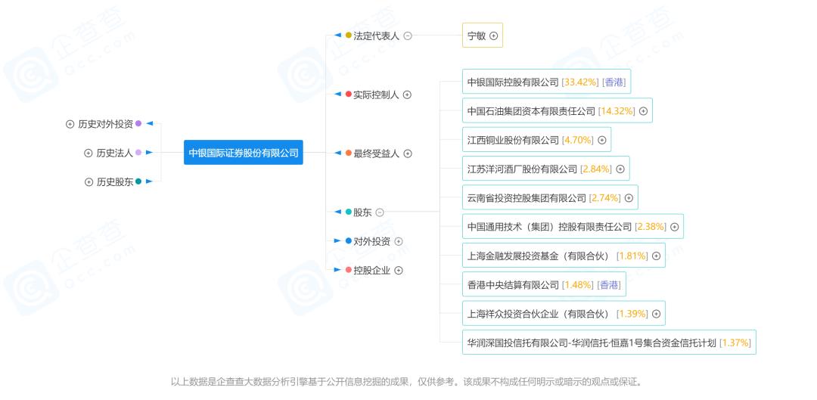Viewport: 817px width, 400px height.
Task: Click 历史法人 label
Action: (x=115, y=153)
